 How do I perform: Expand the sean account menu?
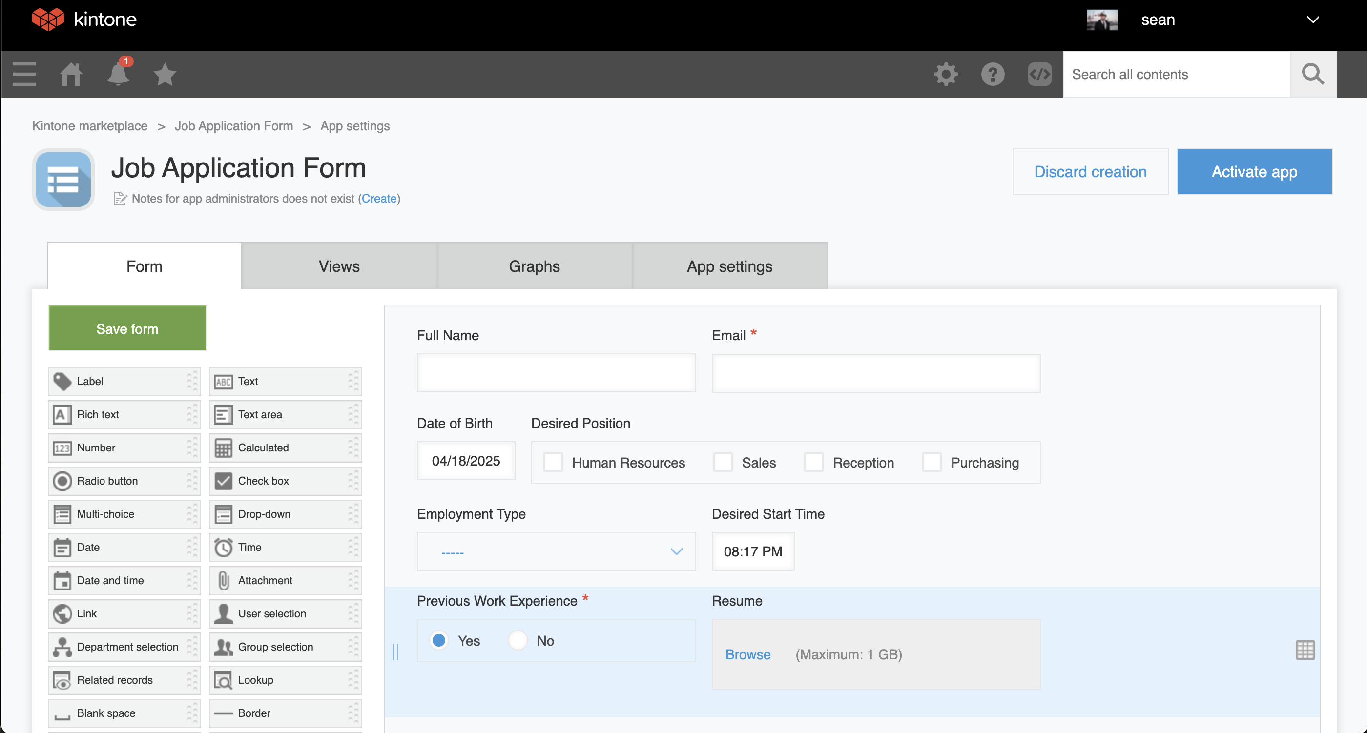click(1312, 20)
